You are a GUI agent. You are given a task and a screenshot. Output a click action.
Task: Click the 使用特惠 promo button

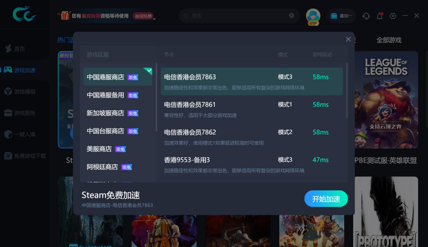pos(143,16)
